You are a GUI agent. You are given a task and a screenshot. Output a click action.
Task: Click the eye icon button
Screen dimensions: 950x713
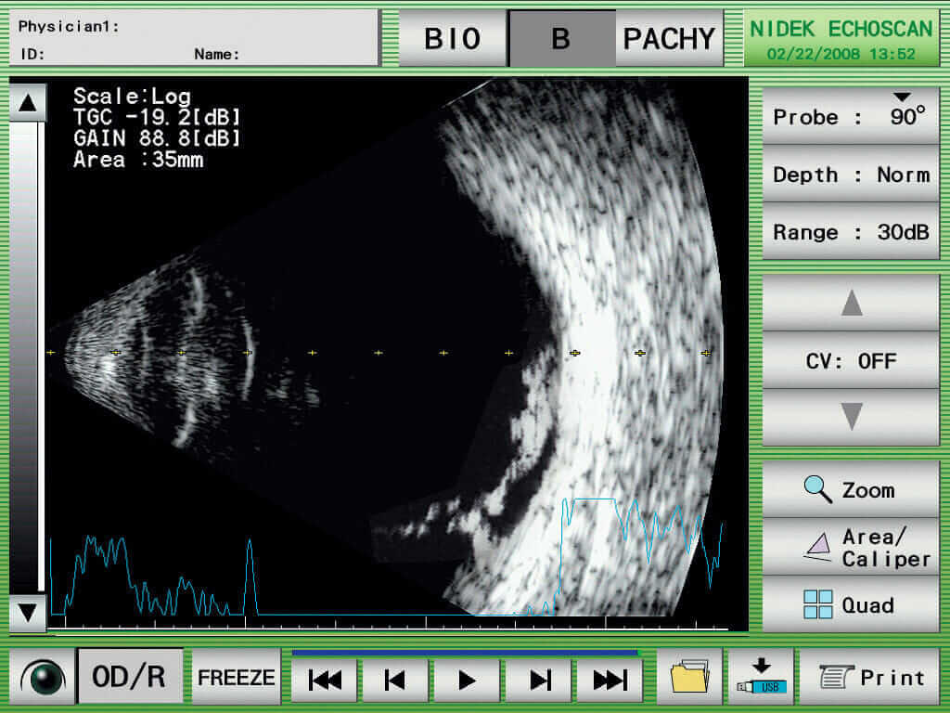coord(41,679)
